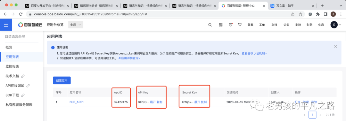Click AppID value 32427475
This screenshot has width=346, height=121.
(x=121, y=102)
